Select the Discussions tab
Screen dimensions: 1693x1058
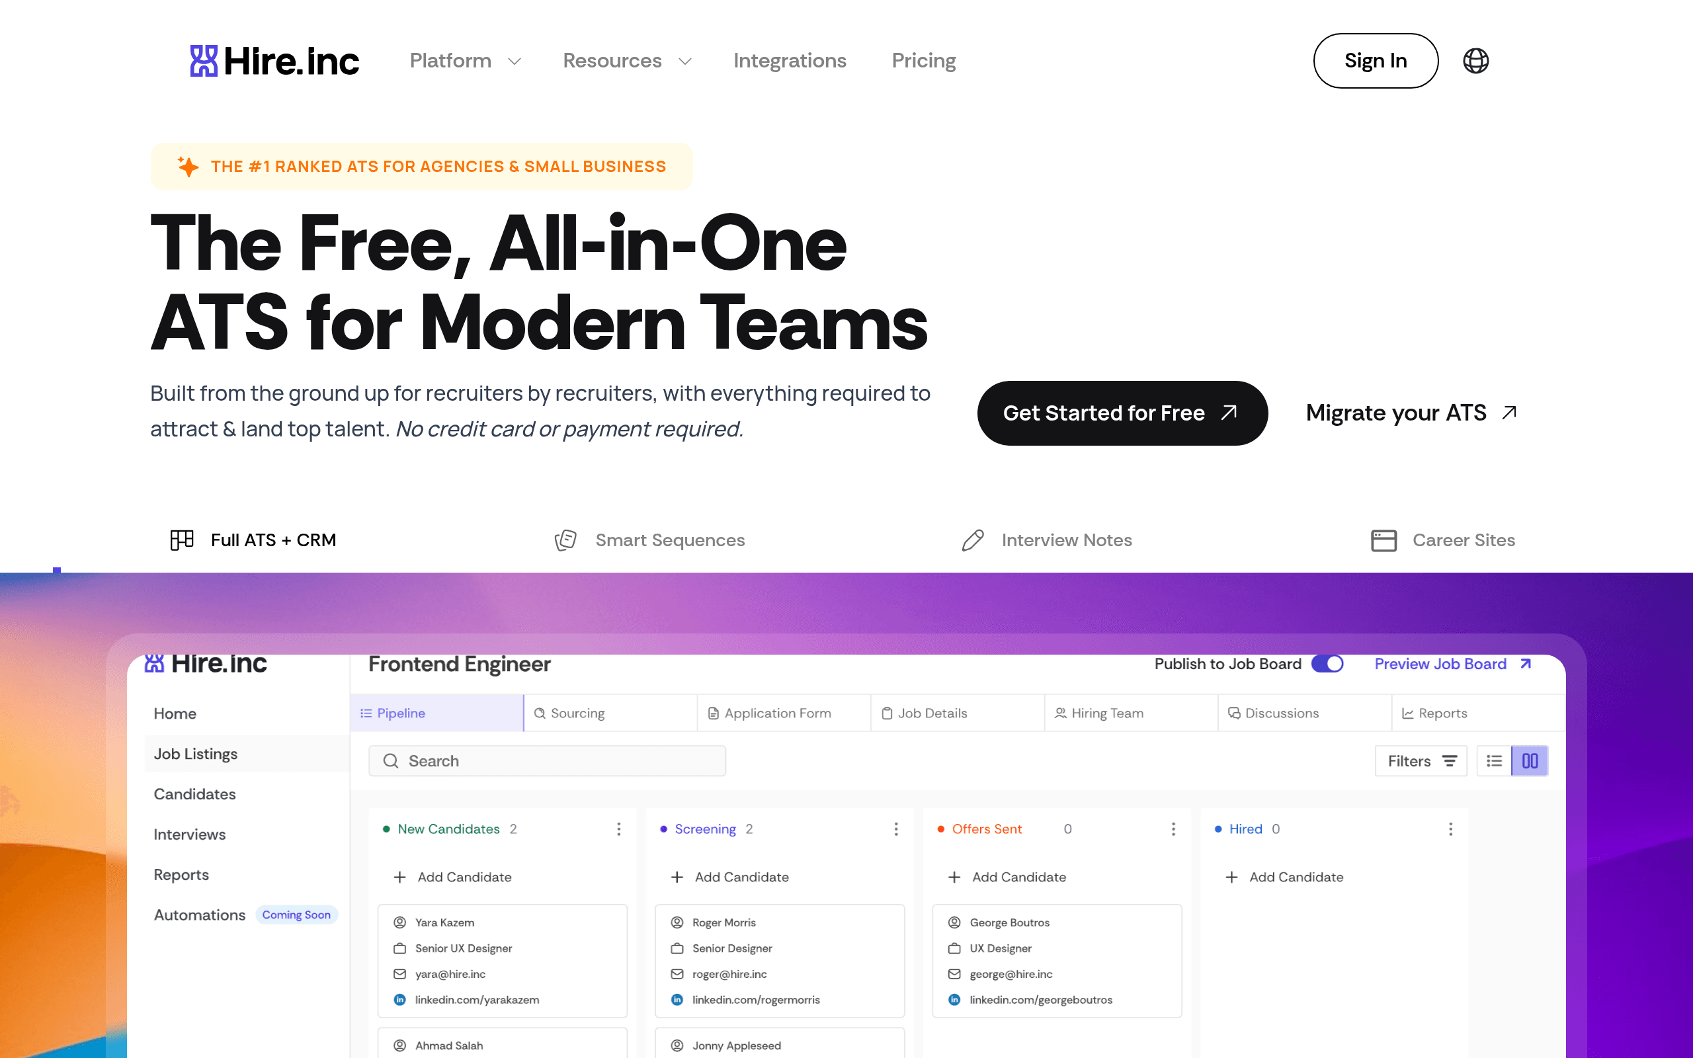coord(1304,713)
